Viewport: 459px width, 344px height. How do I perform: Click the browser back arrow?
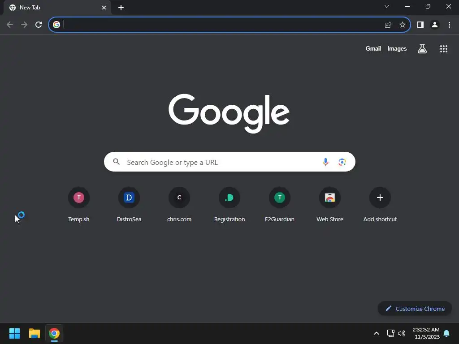click(10, 25)
